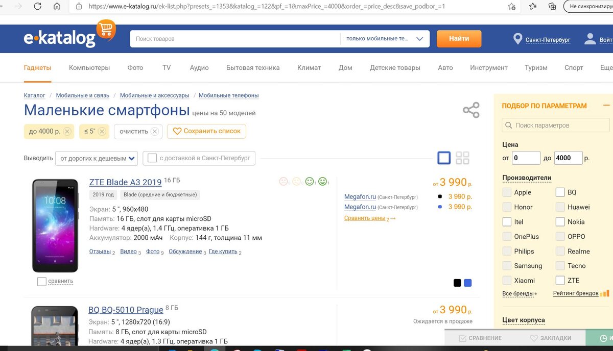613x351 pixels.
Task: Click the ЗАКЛАДКИ bottom panel tab
Action: point(551,338)
